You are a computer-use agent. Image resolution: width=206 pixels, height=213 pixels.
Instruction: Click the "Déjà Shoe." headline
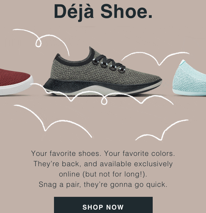103,12
